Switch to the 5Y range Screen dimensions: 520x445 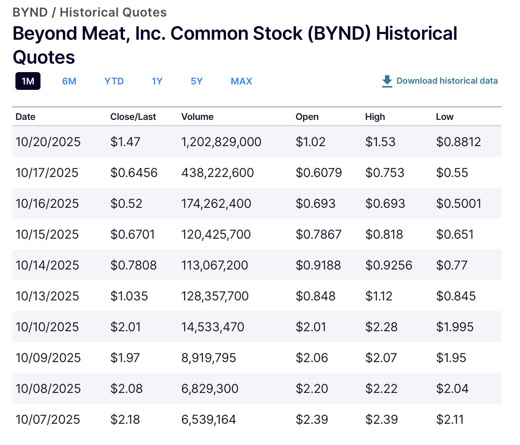click(197, 81)
